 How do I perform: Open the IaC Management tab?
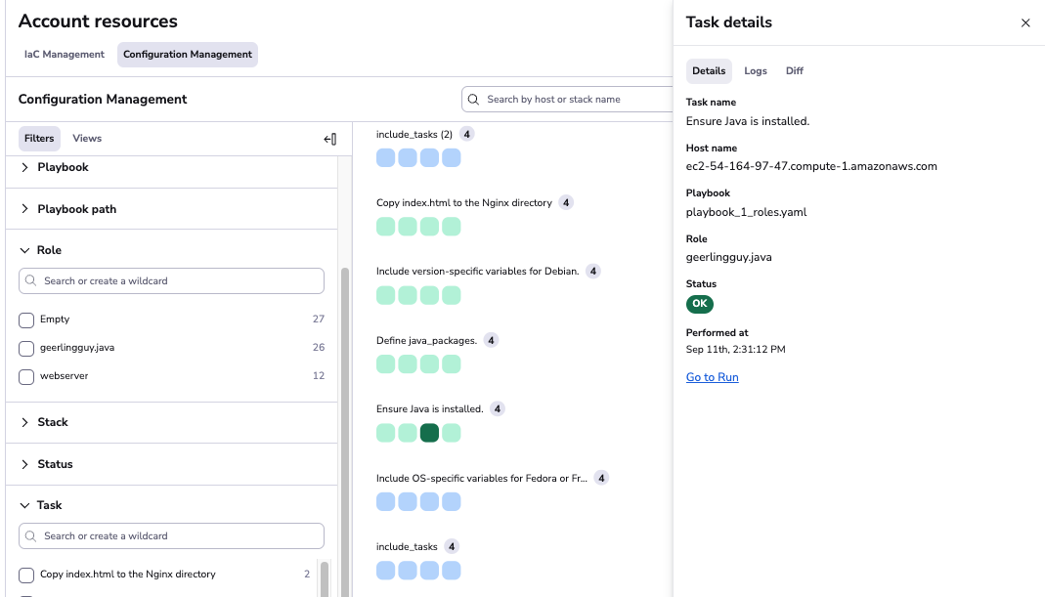click(x=64, y=54)
